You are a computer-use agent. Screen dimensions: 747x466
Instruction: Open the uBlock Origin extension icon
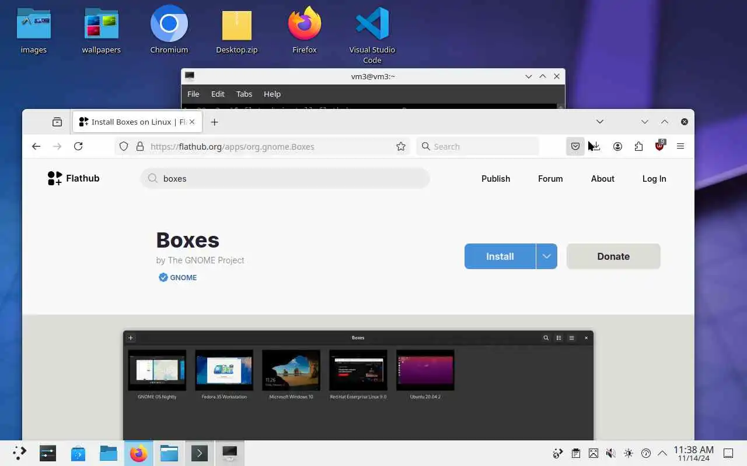[x=659, y=146]
